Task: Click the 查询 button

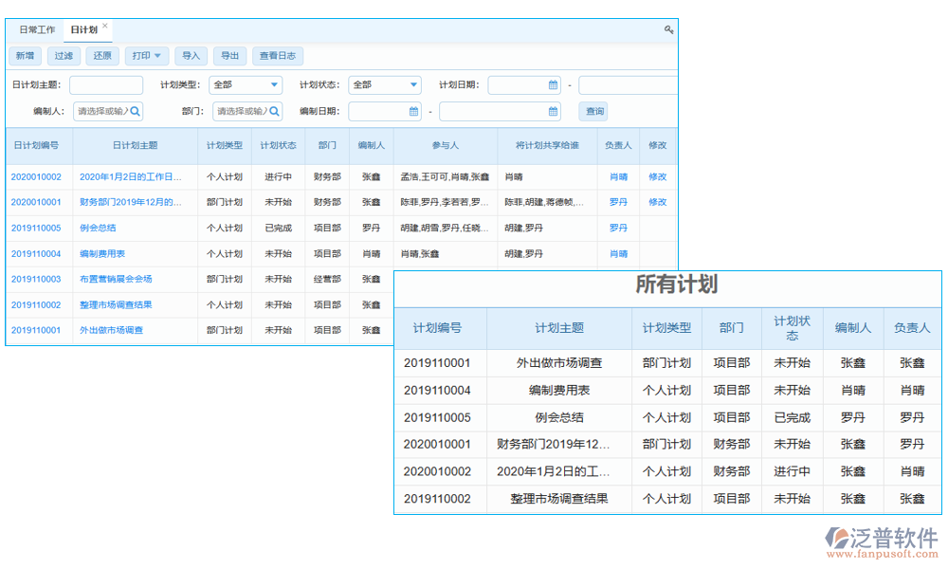Action: coord(592,111)
